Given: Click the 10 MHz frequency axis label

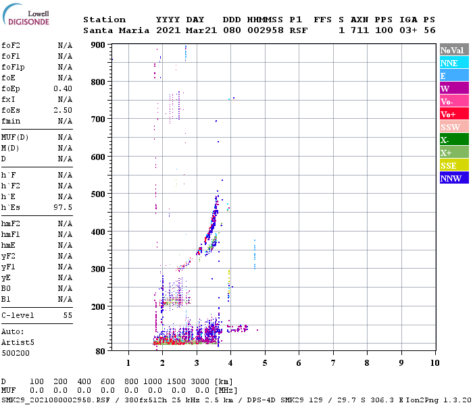Looking at the screenshot, I should pos(434,363).
